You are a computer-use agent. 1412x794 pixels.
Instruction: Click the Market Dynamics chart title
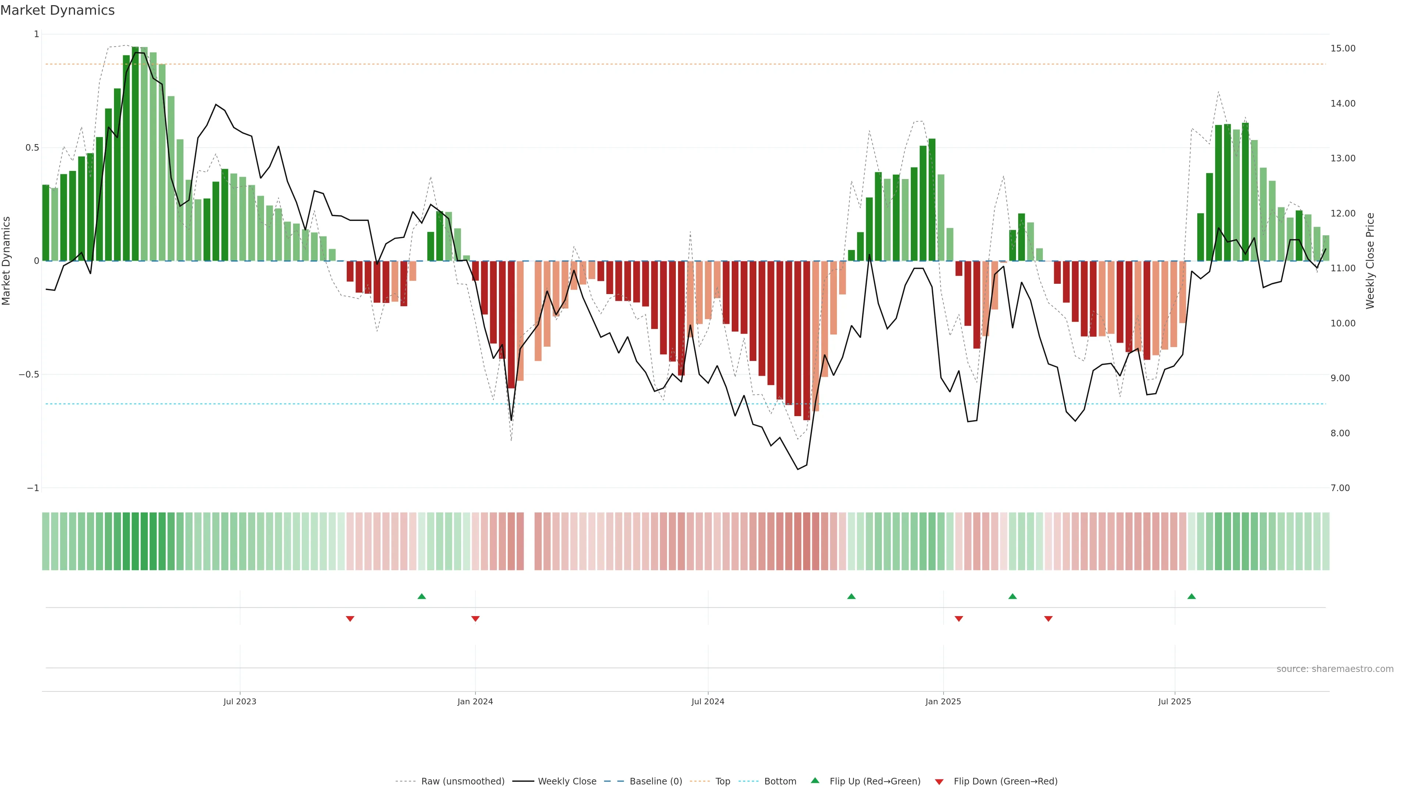pos(58,10)
